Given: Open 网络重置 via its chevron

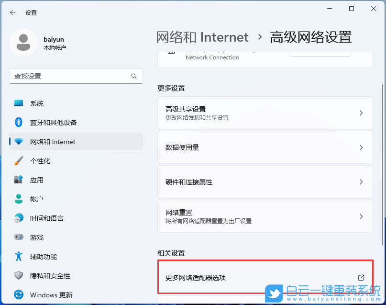Looking at the screenshot, I should [x=361, y=216].
